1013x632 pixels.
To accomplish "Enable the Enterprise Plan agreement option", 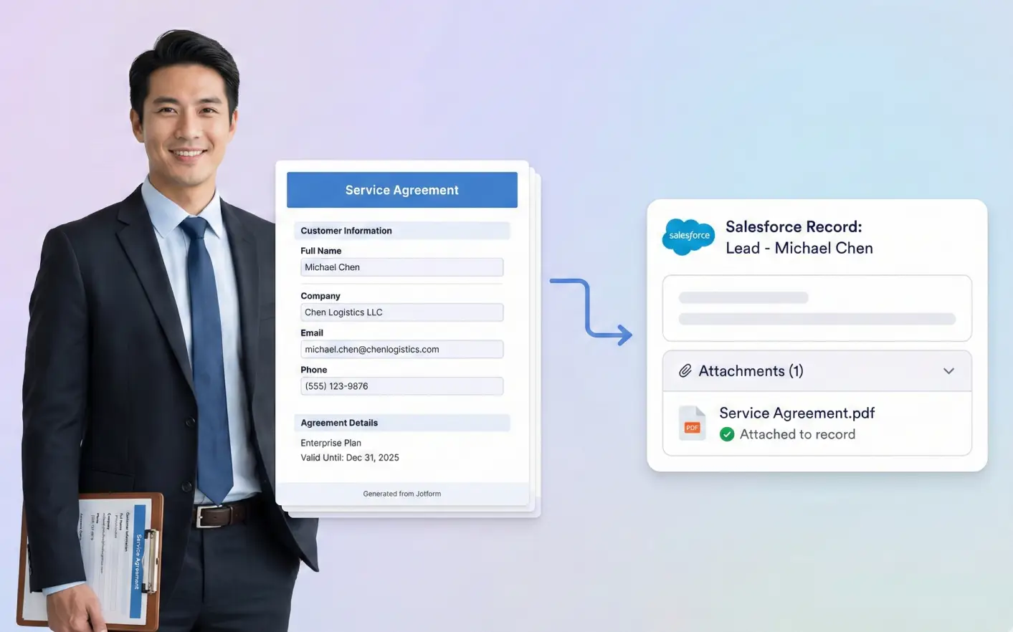I will [330, 442].
